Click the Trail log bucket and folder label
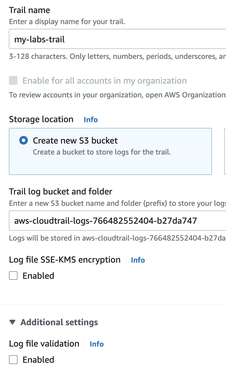Image resolution: width=226 pixels, height=371 pixels. tap(60, 191)
